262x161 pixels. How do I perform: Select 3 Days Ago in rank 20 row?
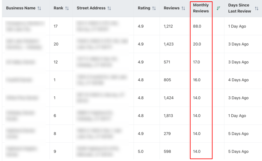(x=238, y=44)
